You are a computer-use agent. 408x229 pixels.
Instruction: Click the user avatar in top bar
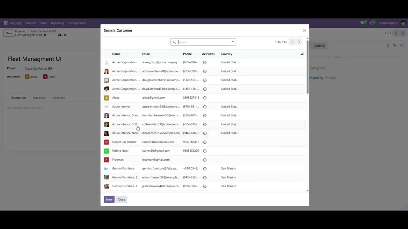pos(404,23)
